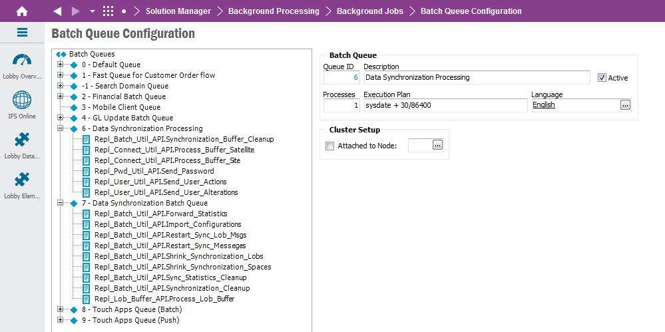Expand the 8 - Touch Apps Queue (Batch) node

(61, 309)
